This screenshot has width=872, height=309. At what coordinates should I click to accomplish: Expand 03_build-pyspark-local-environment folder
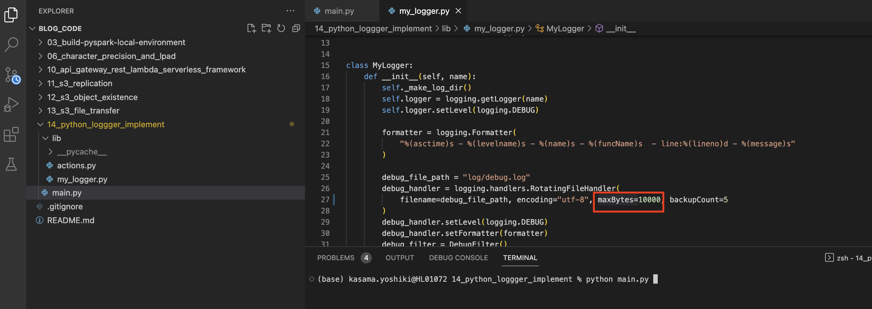(165, 42)
